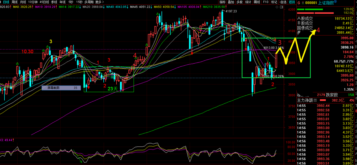This screenshot has width=357, height=165.
Task: Open F10 company info
Action: pos(266,2)
